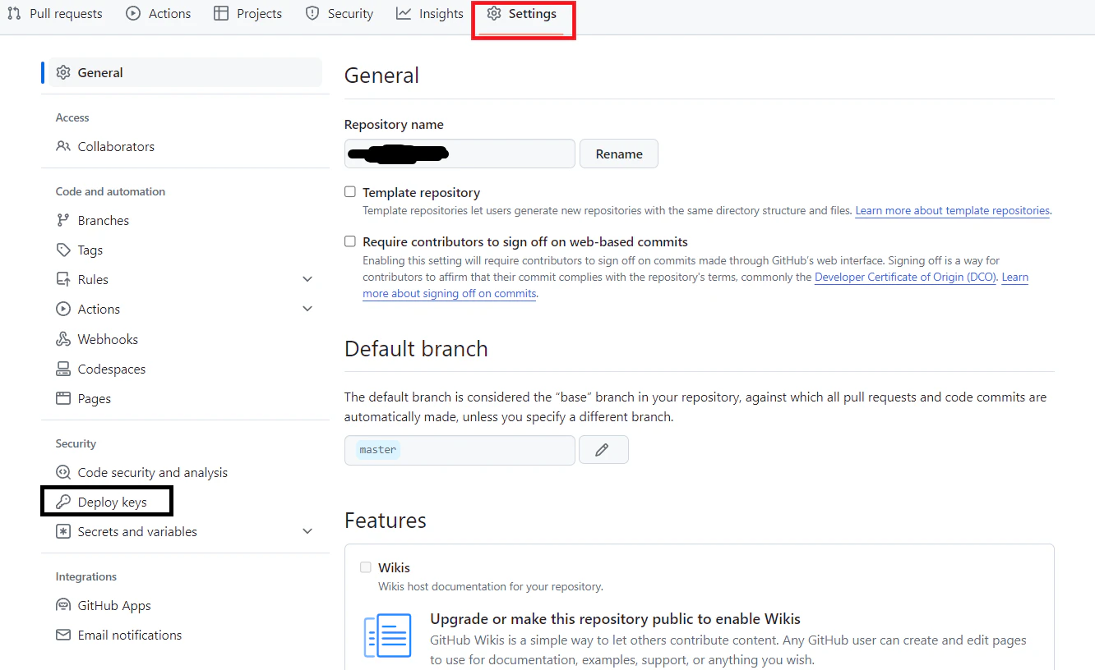Toggle the Wikis checkbox
Screen dimensions: 1095x670
click(x=366, y=567)
